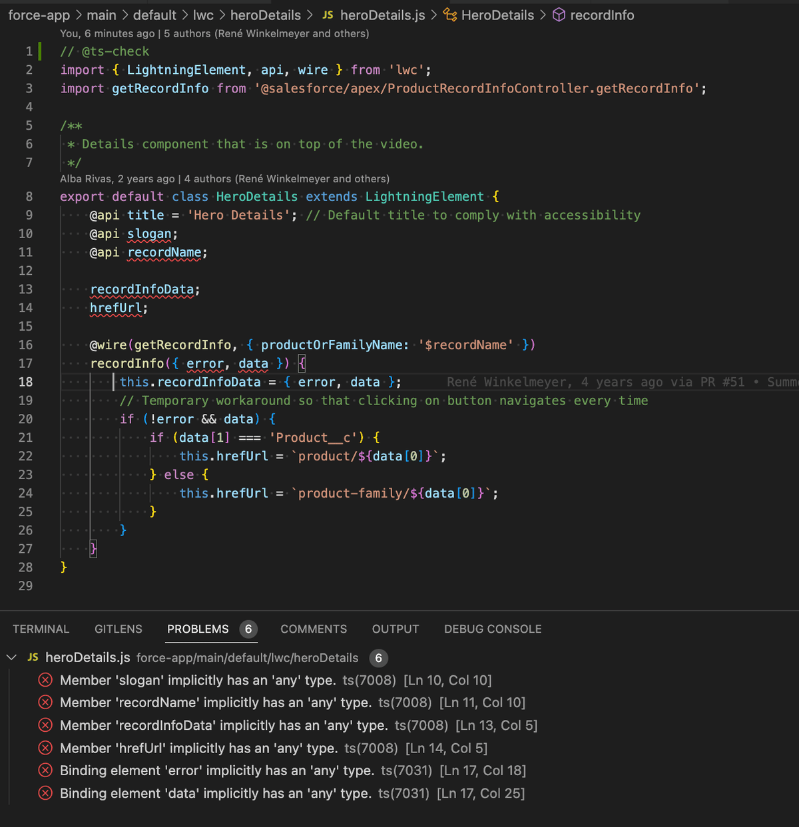Viewport: 799px width, 827px height.
Task: Click line number 18 in gutter
Action: click(x=25, y=382)
